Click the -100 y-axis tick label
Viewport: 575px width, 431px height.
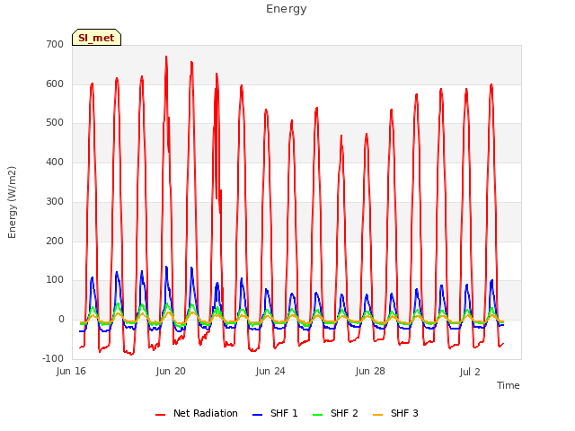click(53, 358)
